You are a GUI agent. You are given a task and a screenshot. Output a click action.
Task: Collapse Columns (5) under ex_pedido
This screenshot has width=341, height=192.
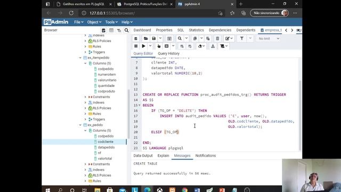click(85, 131)
